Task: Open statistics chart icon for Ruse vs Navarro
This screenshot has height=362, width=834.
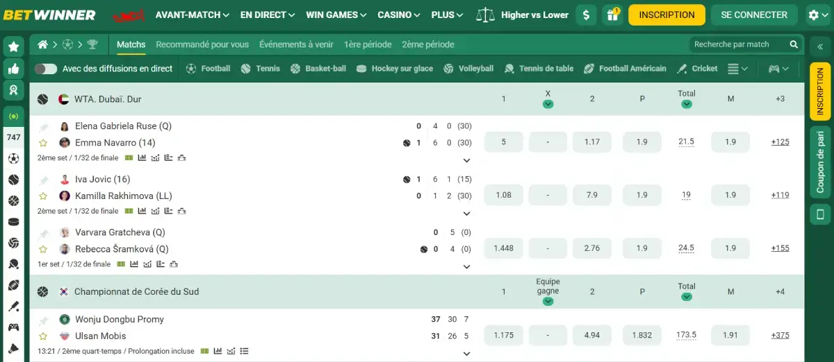Action: tap(142, 158)
